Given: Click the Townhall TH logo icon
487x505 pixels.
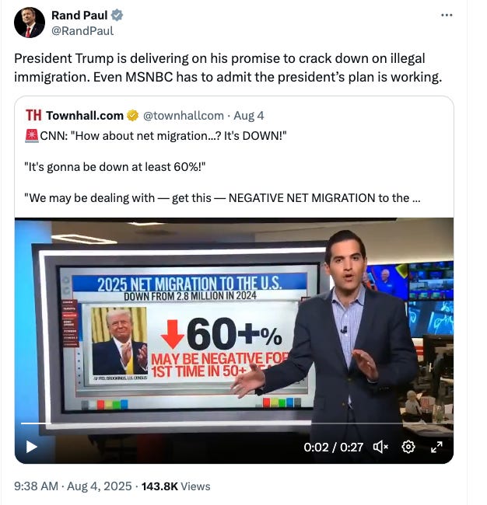Looking at the screenshot, I should 33,115.
